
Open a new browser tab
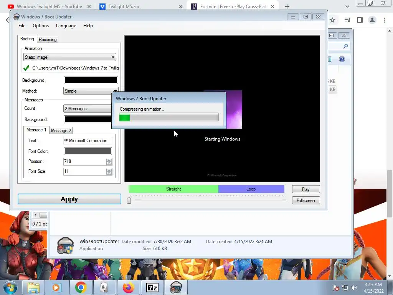click(x=287, y=7)
